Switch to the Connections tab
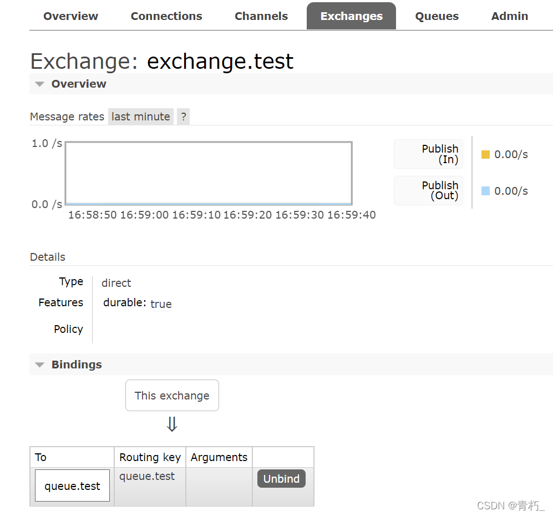The height and width of the screenshot is (516, 553). point(166,16)
